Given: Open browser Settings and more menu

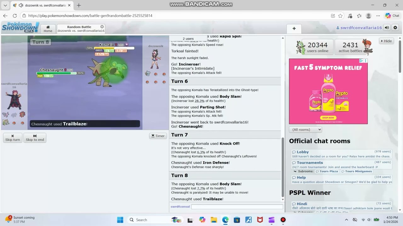Looking at the screenshot, I should pyautogui.click(x=378, y=16).
